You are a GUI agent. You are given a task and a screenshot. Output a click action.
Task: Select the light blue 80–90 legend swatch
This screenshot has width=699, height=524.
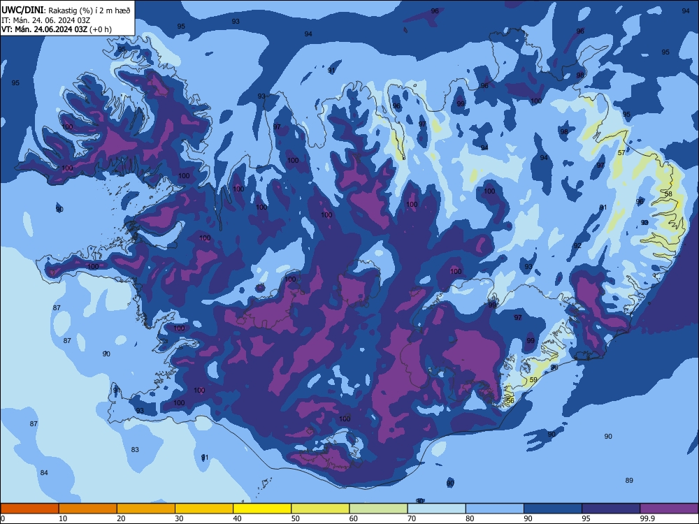coord(495,509)
